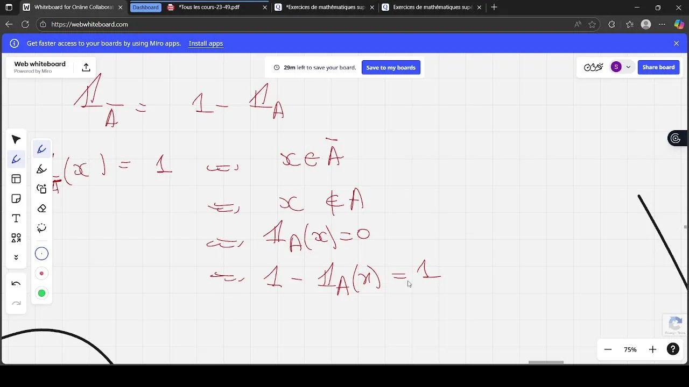The image size is (689, 387).
Task: Click the 75% zoom level
Action: point(630,349)
